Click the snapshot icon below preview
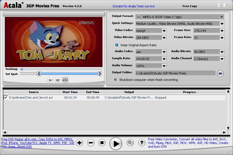The width and height of the screenshot is (233, 155). [x=65, y=80]
